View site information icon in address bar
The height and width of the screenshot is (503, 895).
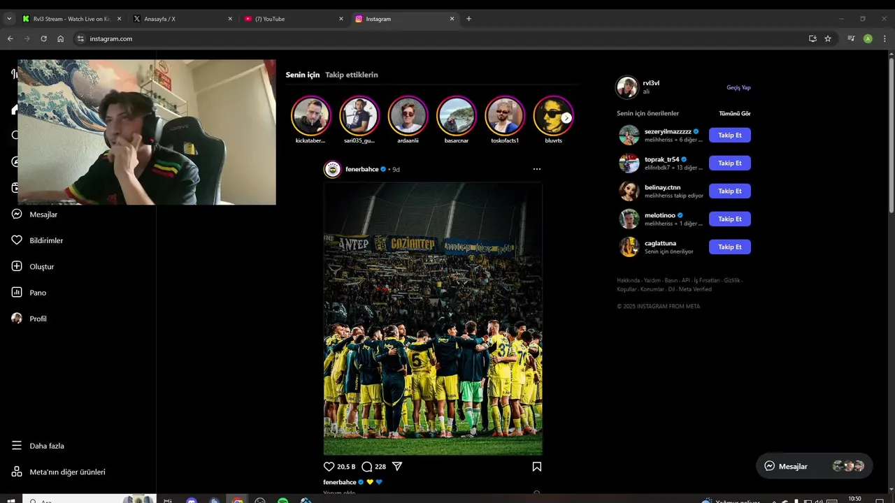pyautogui.click(x=80, y=38)
